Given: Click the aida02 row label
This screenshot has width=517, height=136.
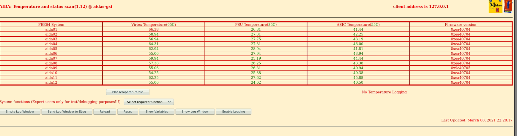Looking at the screenshot, I should [51, 34].
